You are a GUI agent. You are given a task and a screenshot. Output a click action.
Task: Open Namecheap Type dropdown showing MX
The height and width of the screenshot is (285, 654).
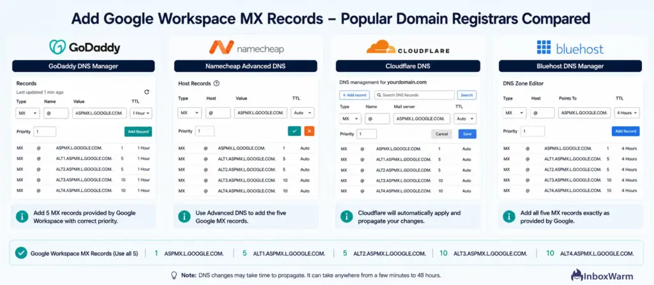click(189, 112)
